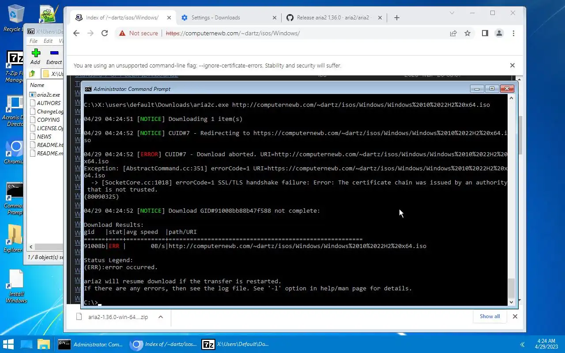Click Command Prompt scrollbar up arrow
This screenshot has width=565, height=353.
(x=512, y=98)
